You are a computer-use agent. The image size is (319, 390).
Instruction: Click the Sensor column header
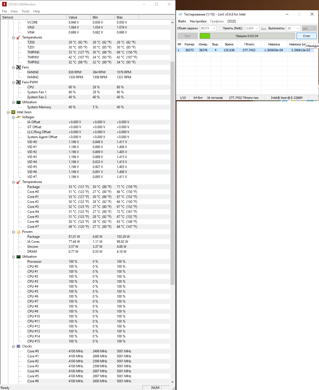[33, 17]
